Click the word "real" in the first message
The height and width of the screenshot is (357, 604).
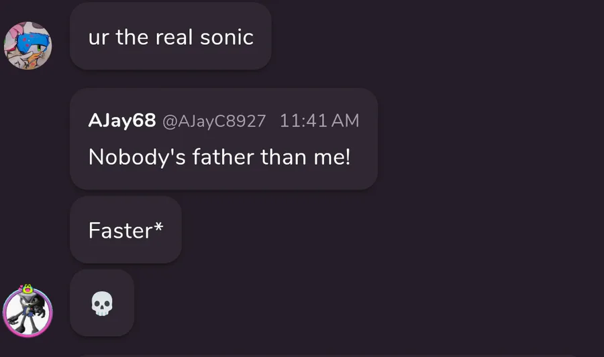[174, 37]
